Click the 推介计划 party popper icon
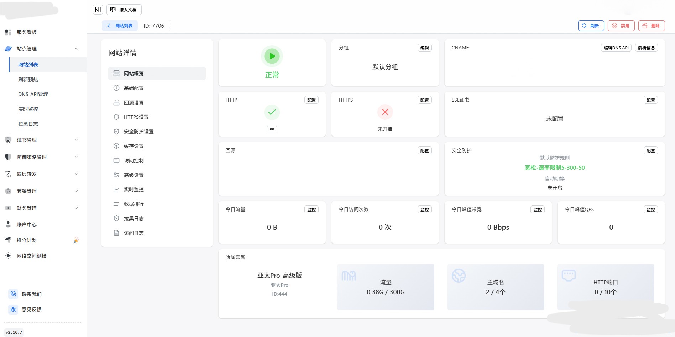 point(76,240)
